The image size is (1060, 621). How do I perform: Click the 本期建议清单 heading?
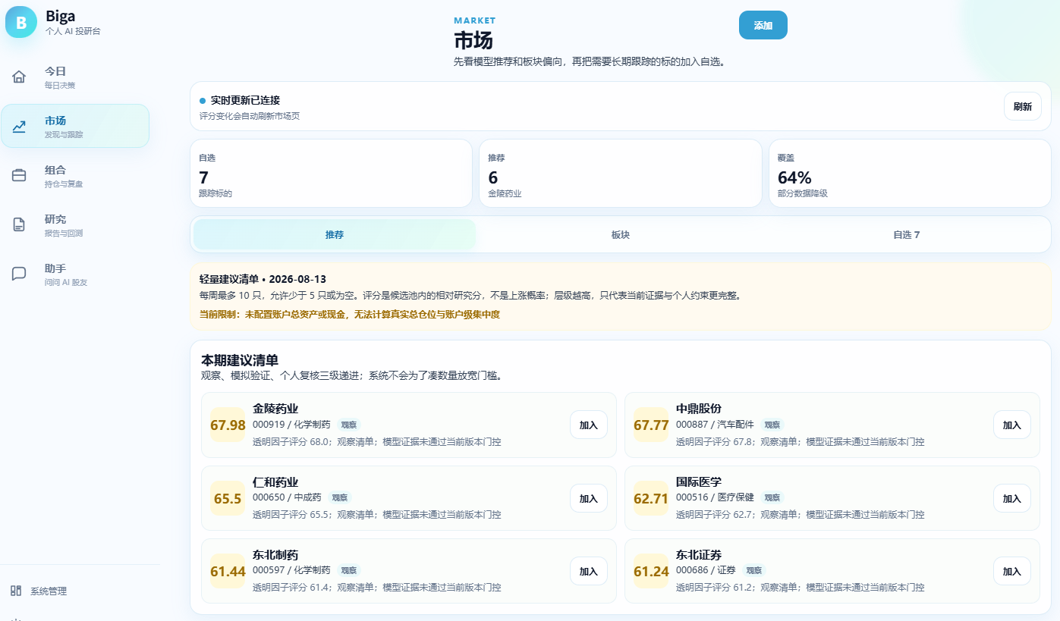[240, 360]
